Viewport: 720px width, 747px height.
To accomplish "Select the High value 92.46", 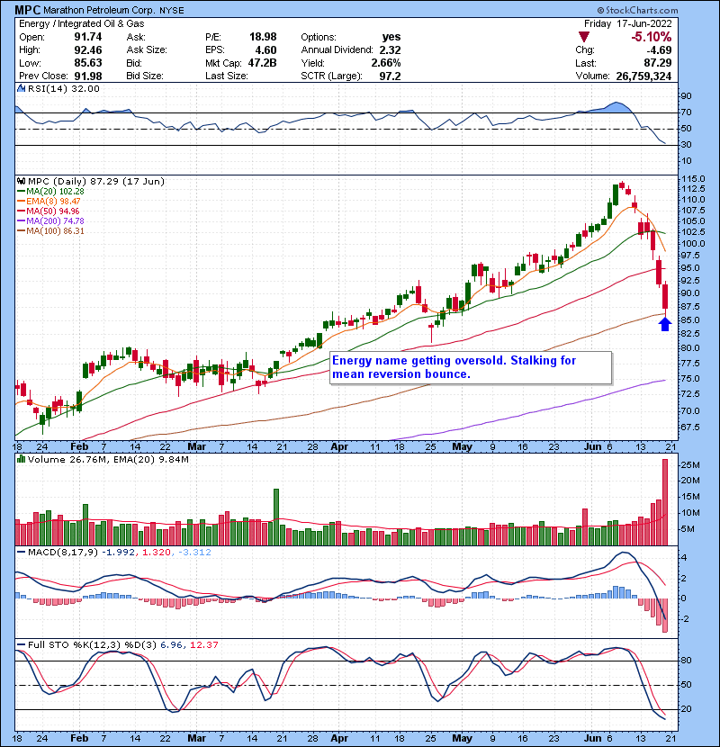I will pos(88,49).
